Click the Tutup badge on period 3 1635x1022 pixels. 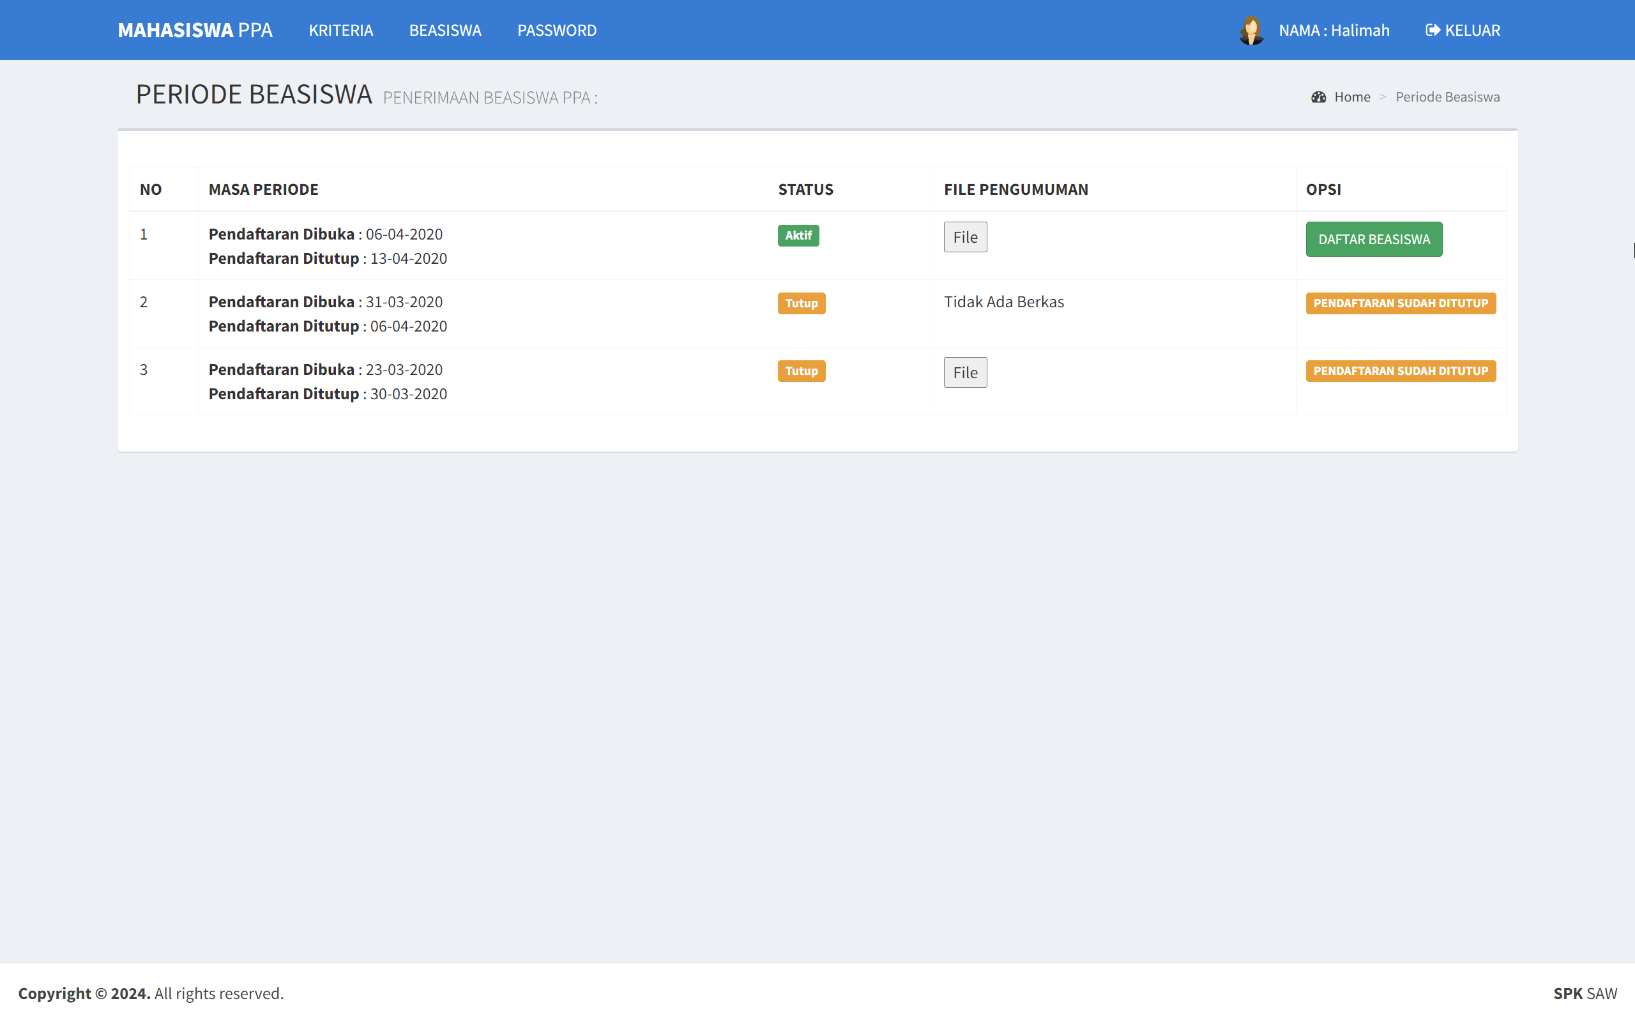click(802, 371)
